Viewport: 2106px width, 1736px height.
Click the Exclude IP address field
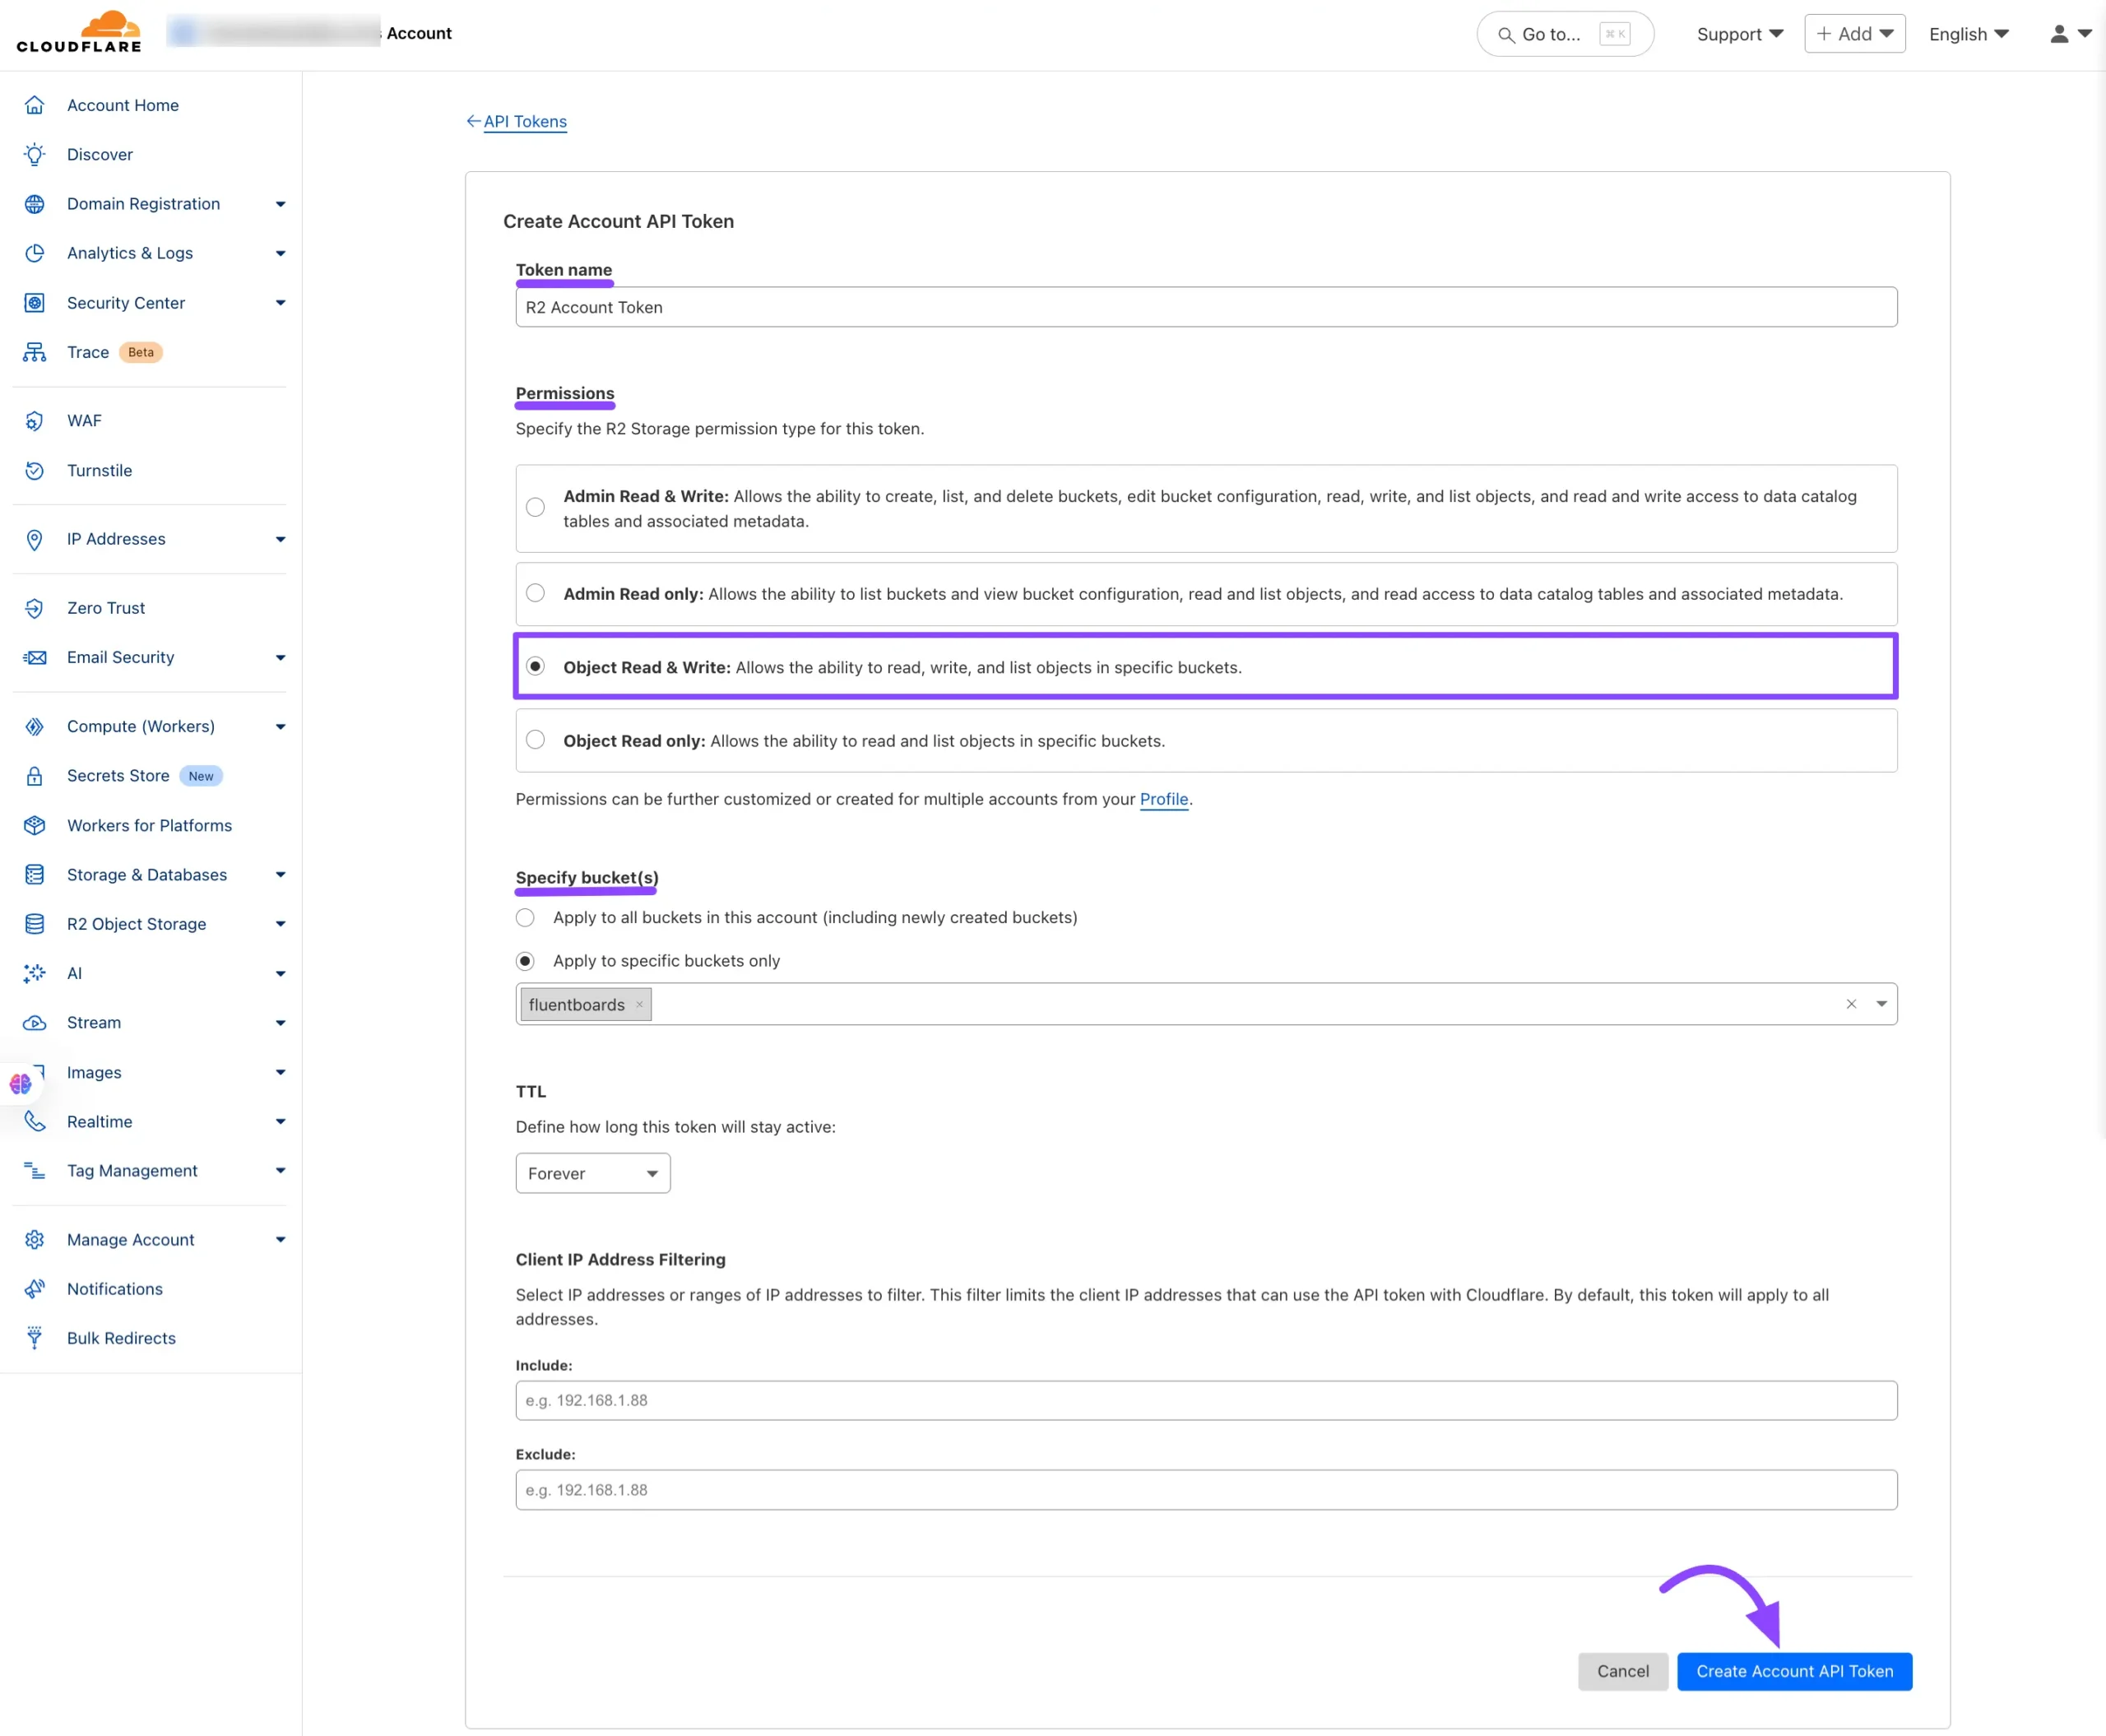tap(1206, 1490)
